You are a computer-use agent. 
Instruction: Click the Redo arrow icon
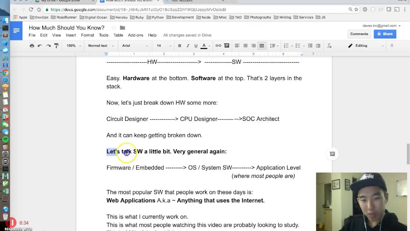tap(48, 46)
